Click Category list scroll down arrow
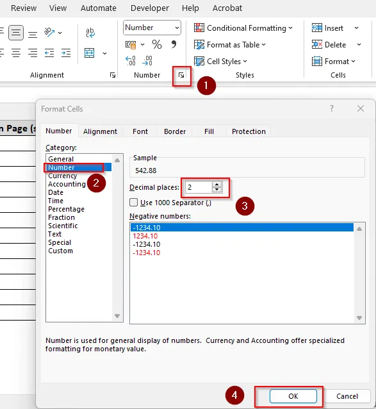376x409 pixels. coord(117,316)
